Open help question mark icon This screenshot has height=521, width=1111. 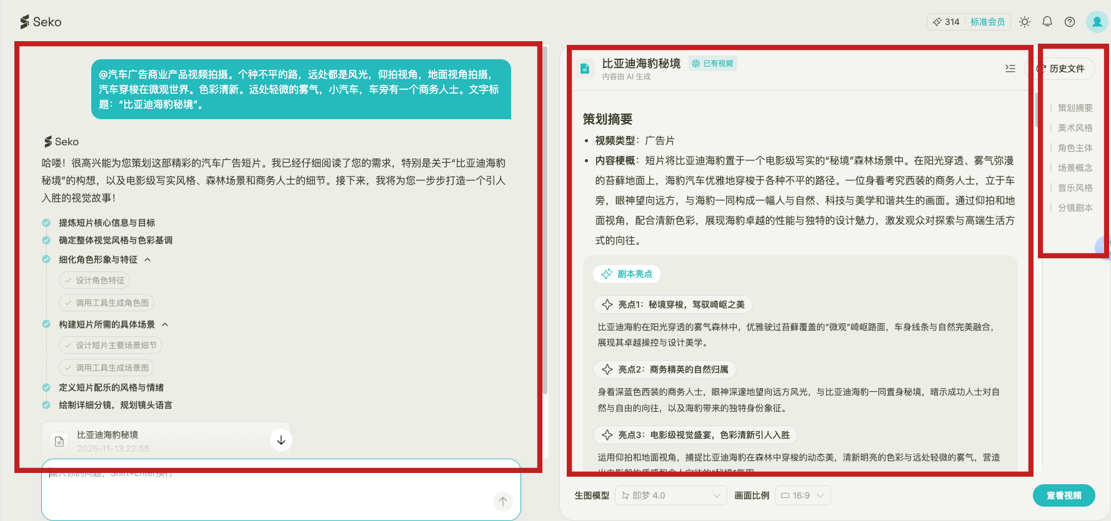(x=1070, y=22)
